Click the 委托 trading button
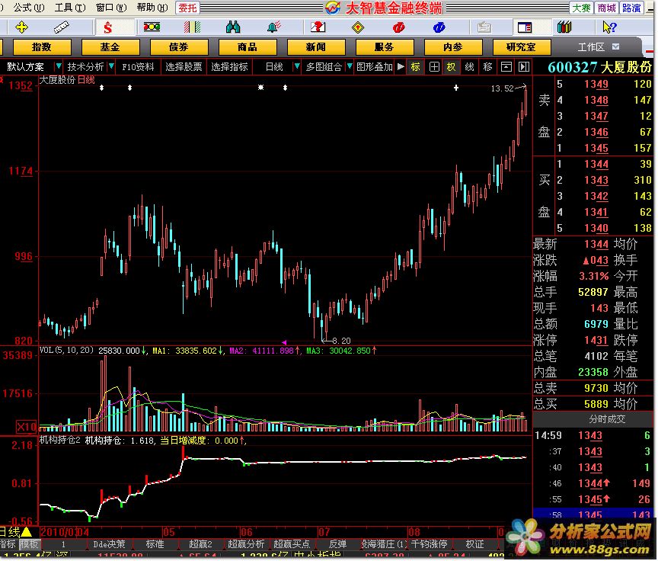The width and height of the screenshot is (658, 561). pyautogui.click(x=187, y=8)
